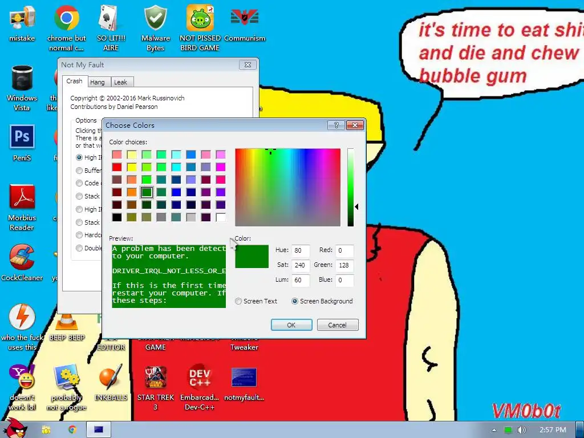
Task: Click the Lum value field
Action: pos(300,280)
